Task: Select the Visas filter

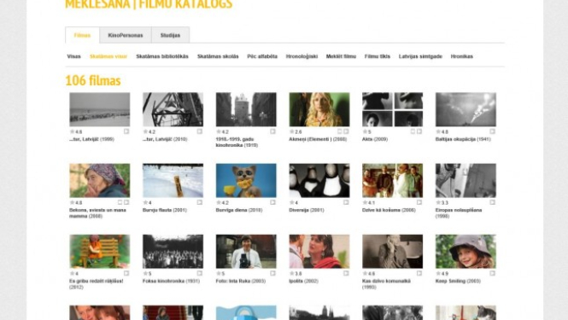Action: (74, 56)
